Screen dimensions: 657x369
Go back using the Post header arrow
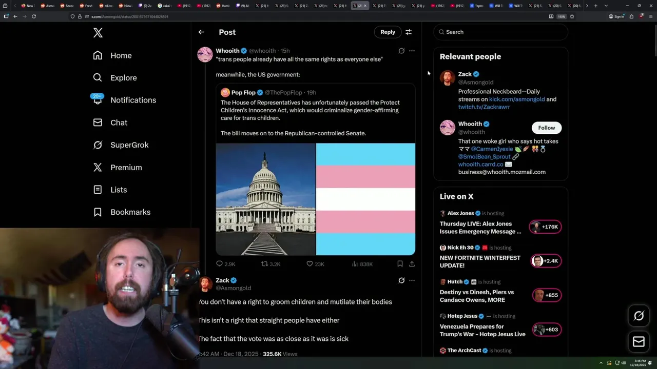tap(201, 32)
